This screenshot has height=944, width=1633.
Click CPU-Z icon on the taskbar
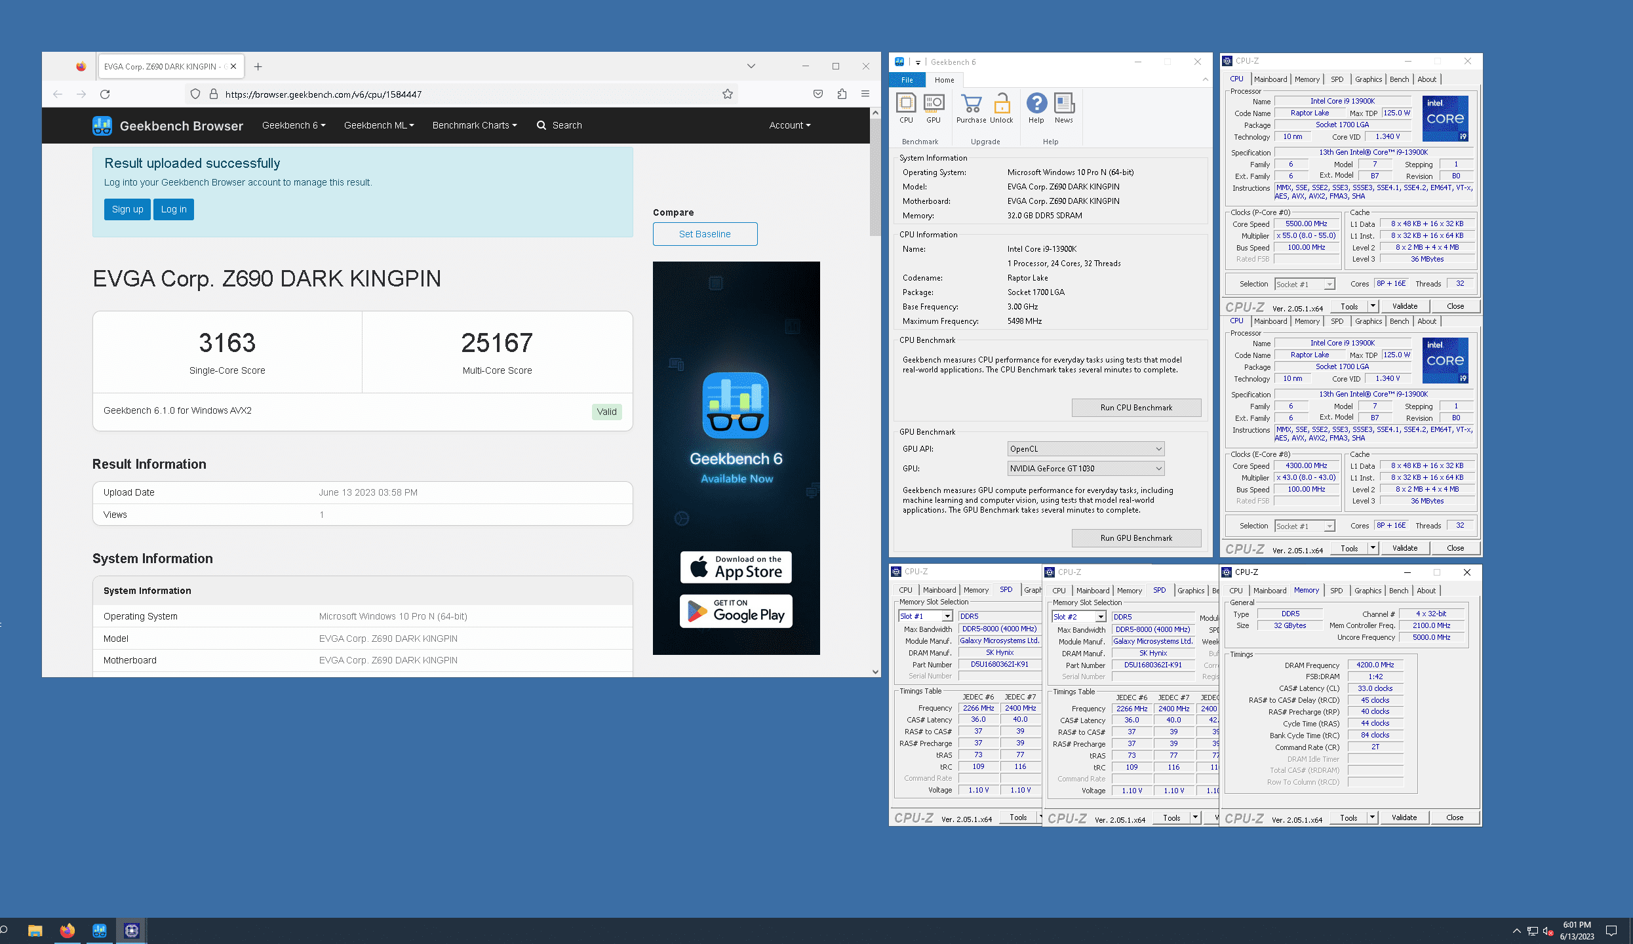(x=132, y=930)
